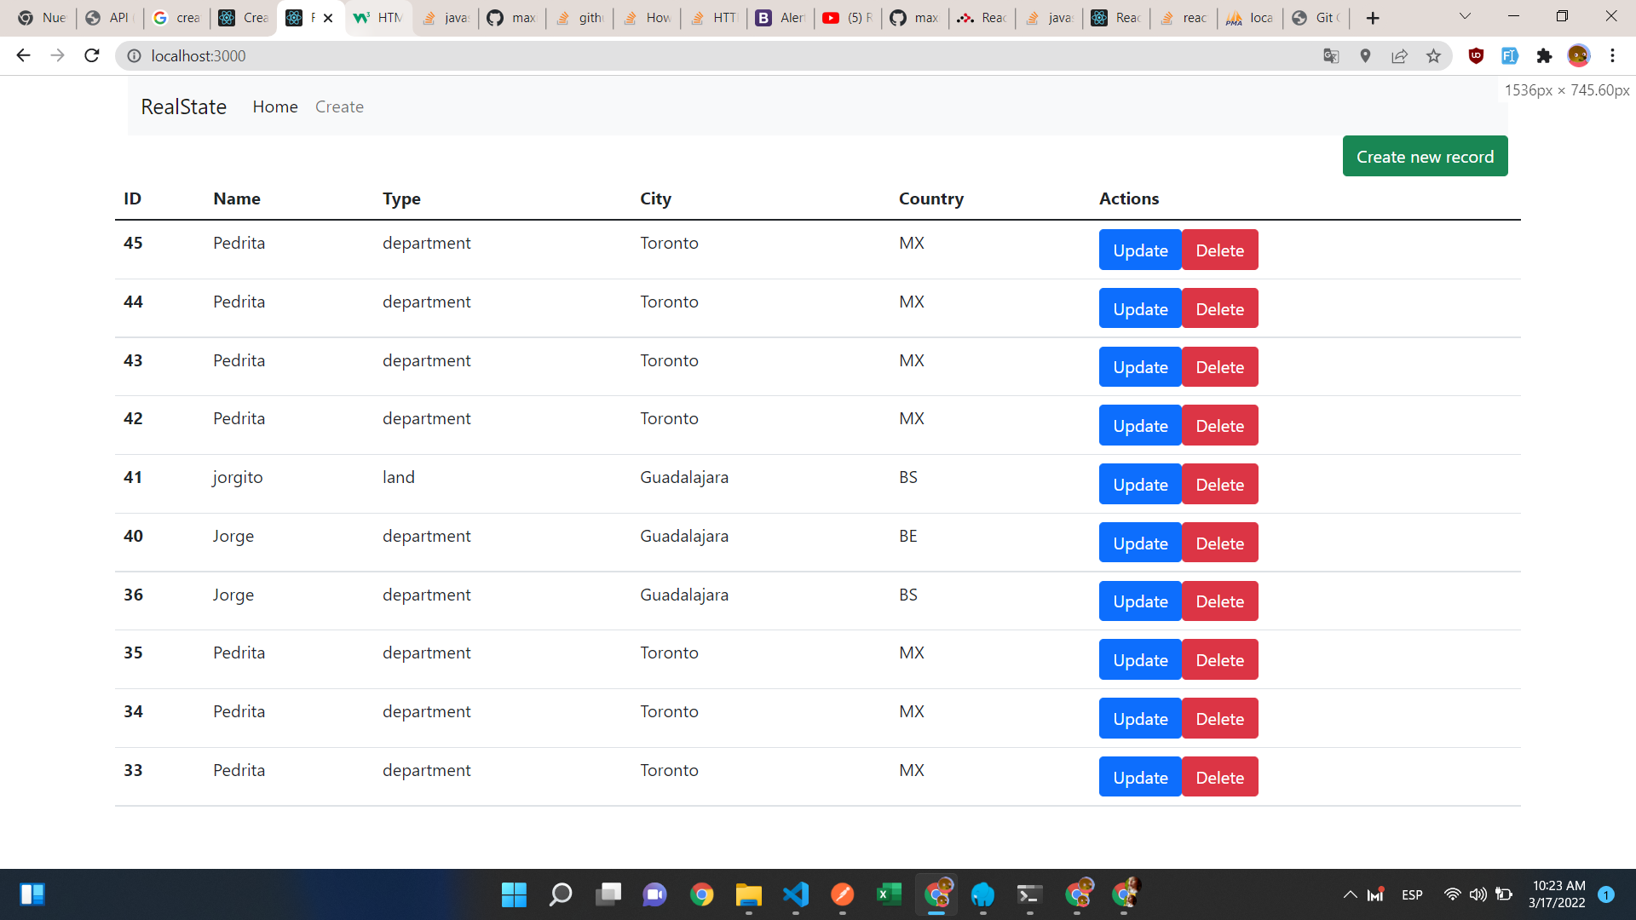Switch to the HTM W3Schools tab

click(379, 18)
